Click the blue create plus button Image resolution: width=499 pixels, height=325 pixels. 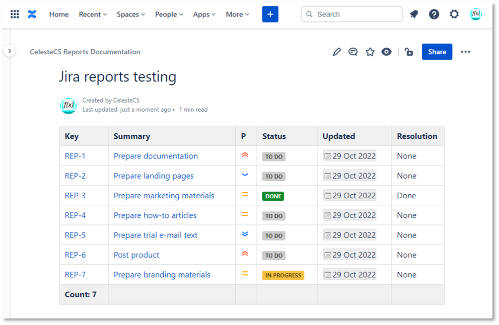click(270, 14)
